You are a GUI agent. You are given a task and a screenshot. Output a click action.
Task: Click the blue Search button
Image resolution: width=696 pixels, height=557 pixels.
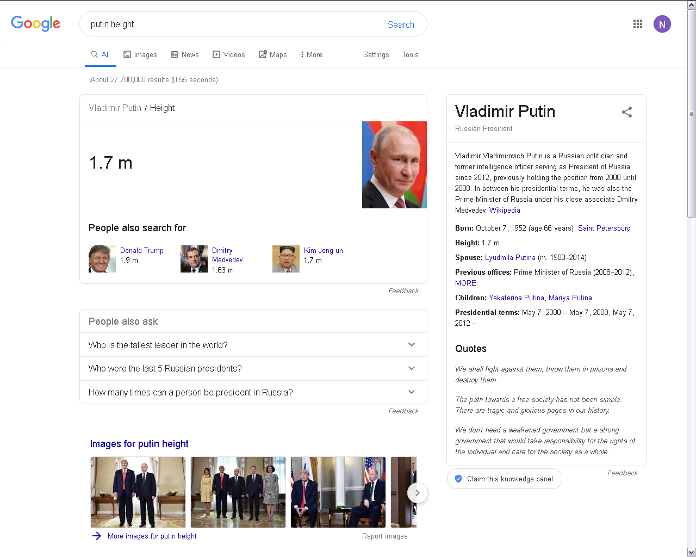(401, 24)
